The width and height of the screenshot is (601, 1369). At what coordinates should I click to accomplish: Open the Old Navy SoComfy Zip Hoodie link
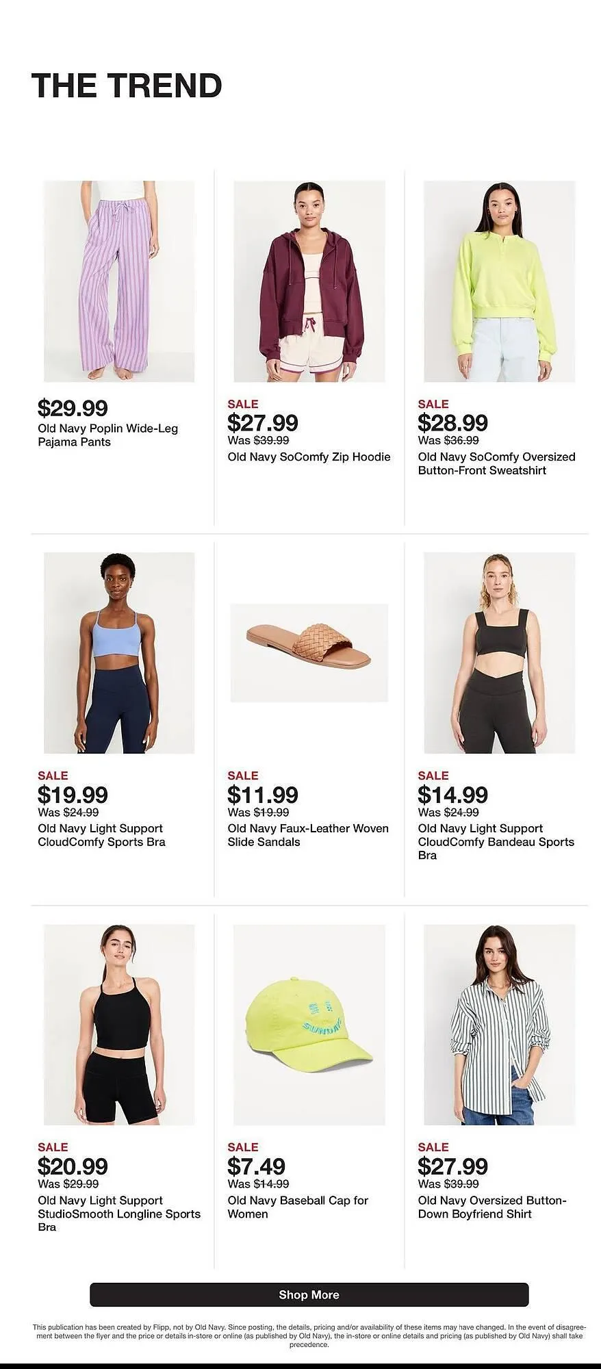pos(309,457)
